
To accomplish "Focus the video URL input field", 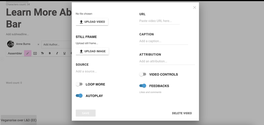I will point(159,21).
